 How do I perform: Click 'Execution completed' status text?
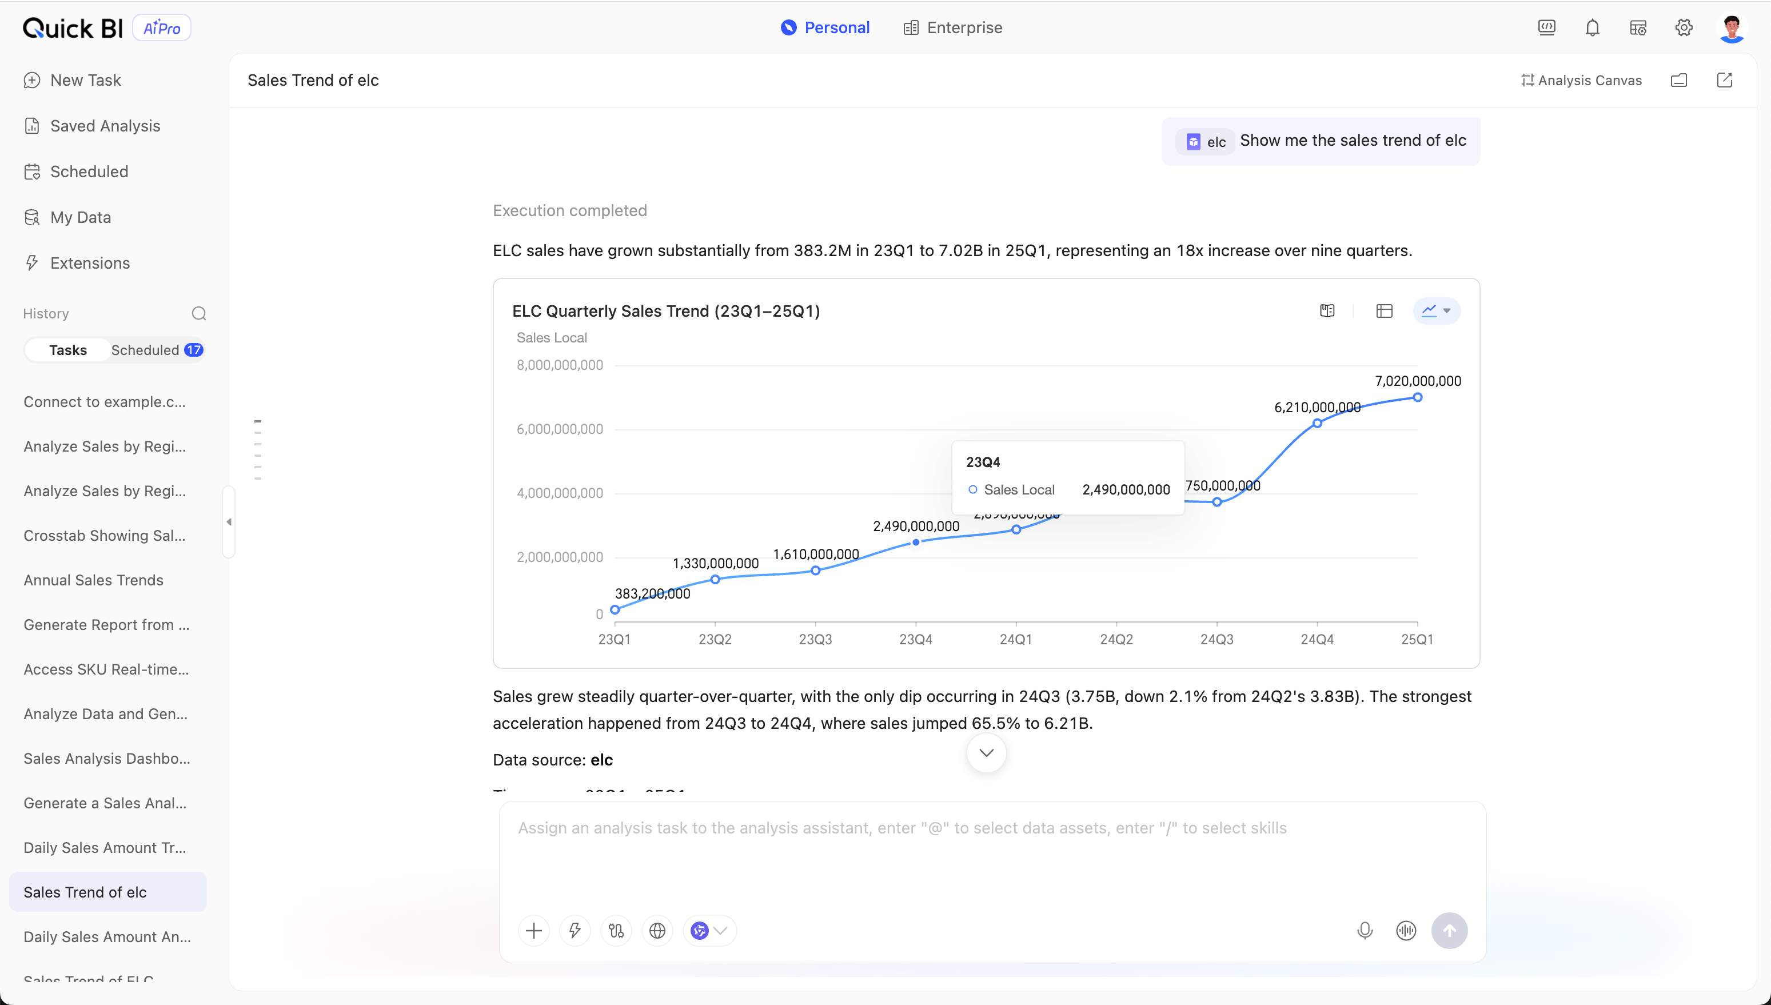[570, 210]
